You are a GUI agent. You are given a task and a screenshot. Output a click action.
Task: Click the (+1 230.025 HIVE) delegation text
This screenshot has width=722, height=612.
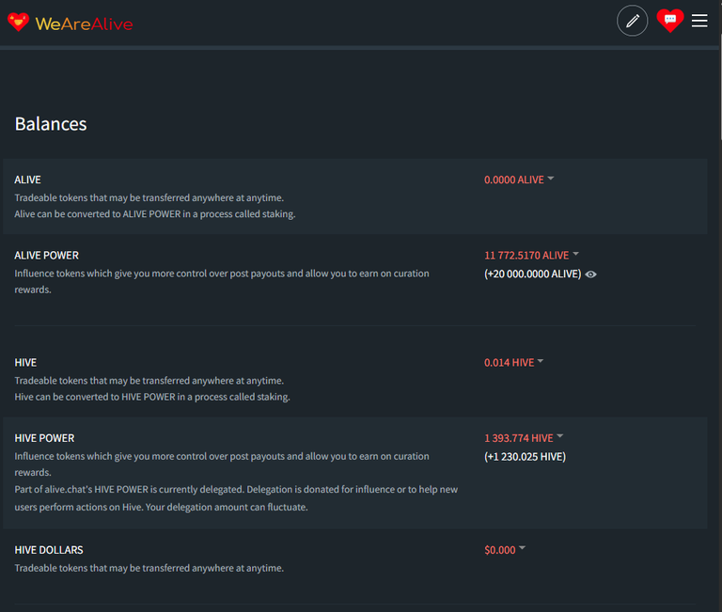525,457
